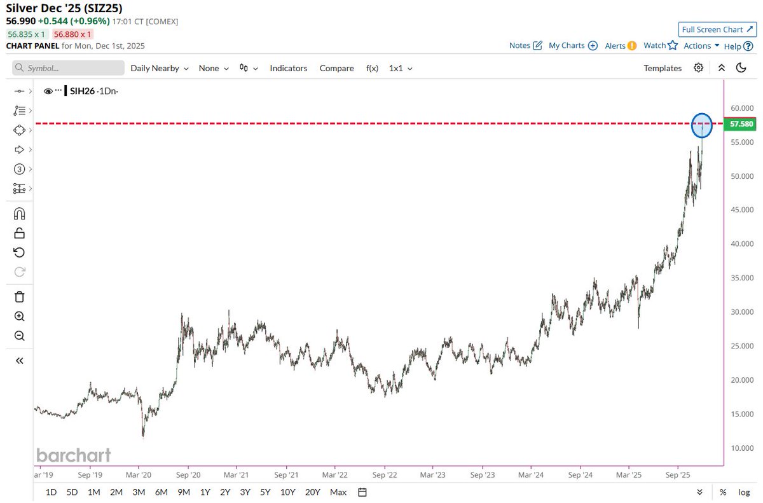Image resolution: width=763 pixels, height=503 pixels.
Task: Open Alerts
Action: 621,46
